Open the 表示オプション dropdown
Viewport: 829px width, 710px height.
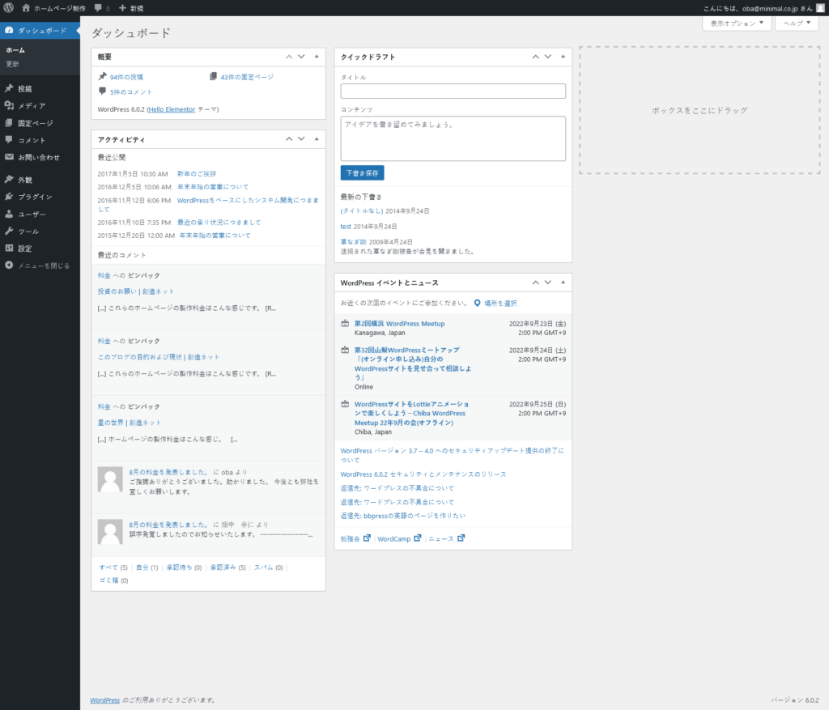tap(736, 23)
